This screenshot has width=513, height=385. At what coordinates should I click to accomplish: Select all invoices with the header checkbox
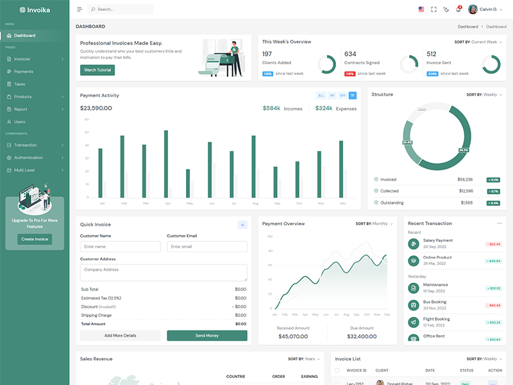337,370
